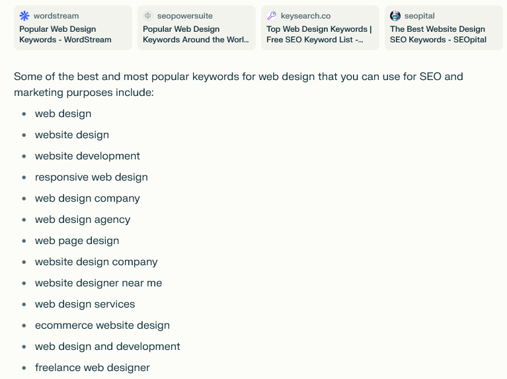Click 'responsive web design' list entry
The width and height of the screenshot is (507, 379).
[91, 177]
